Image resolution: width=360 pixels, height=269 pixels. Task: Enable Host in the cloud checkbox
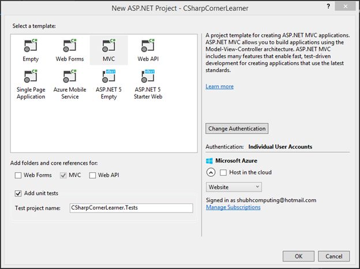(x=223, y=172)
